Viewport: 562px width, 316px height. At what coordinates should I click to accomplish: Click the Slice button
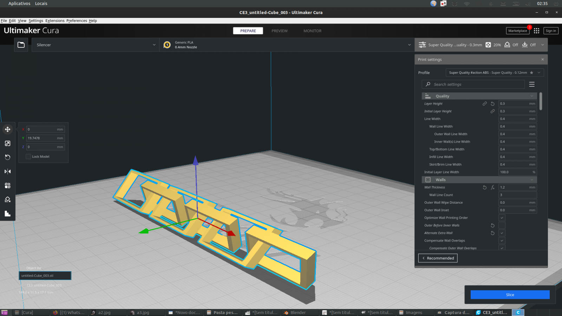pyautogui.click(x=510, y=295)
